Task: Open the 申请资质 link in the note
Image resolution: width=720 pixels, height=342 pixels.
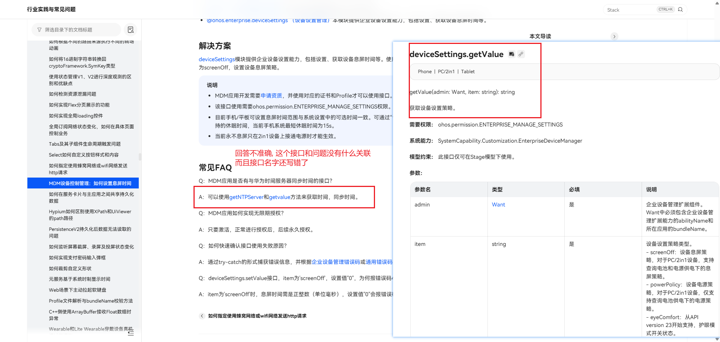Action: coord(271,96)
